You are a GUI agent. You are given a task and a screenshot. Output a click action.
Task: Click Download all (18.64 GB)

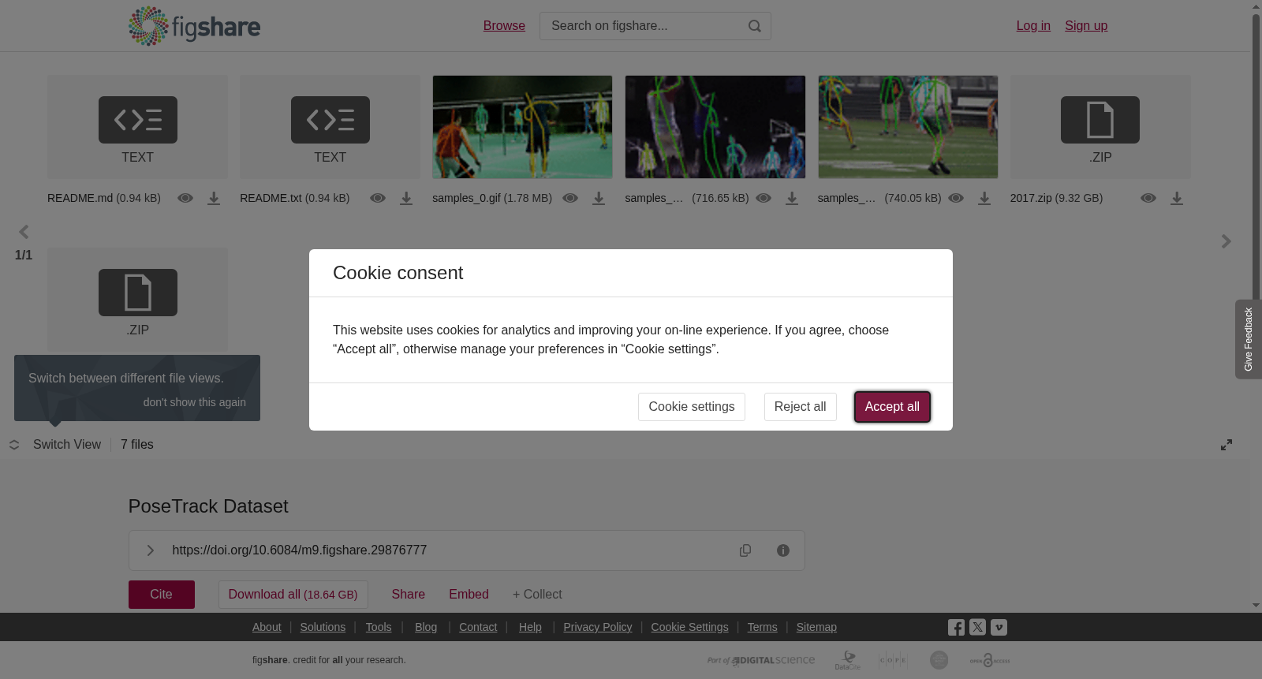click(x=293, y=595)
